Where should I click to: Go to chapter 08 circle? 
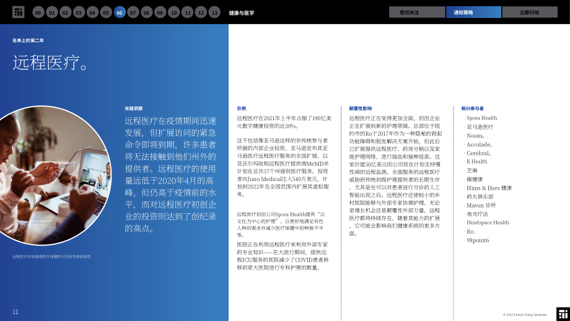[146, 12]
